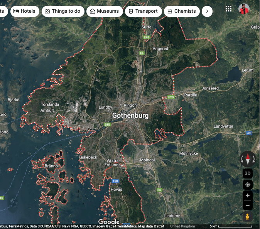Filter the map by Hotels
Screen dimensions: 260x229
[x=24, y=11]
